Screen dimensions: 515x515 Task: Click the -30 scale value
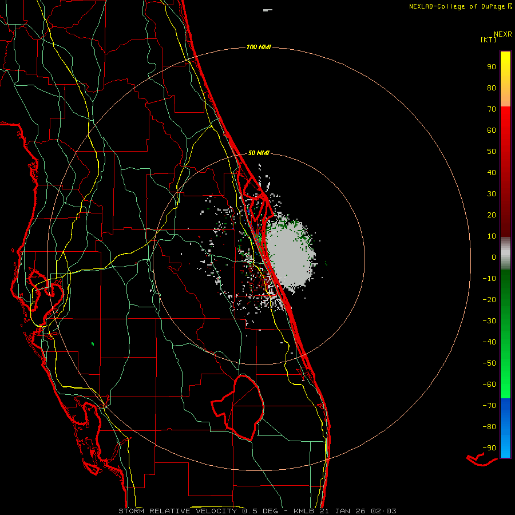489,321
